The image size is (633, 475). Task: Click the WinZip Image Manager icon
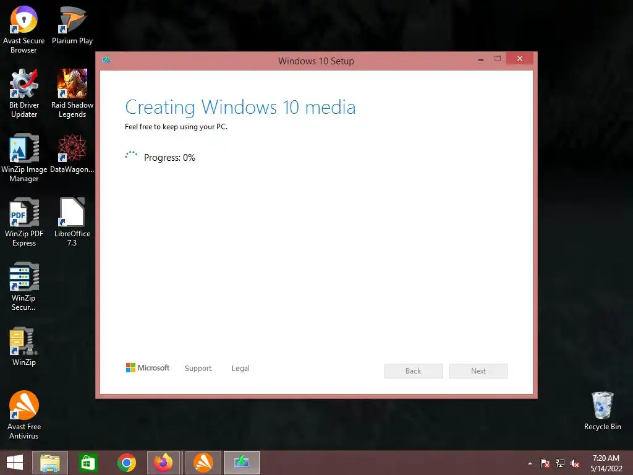pyautogui.click(x=24, y=158)
